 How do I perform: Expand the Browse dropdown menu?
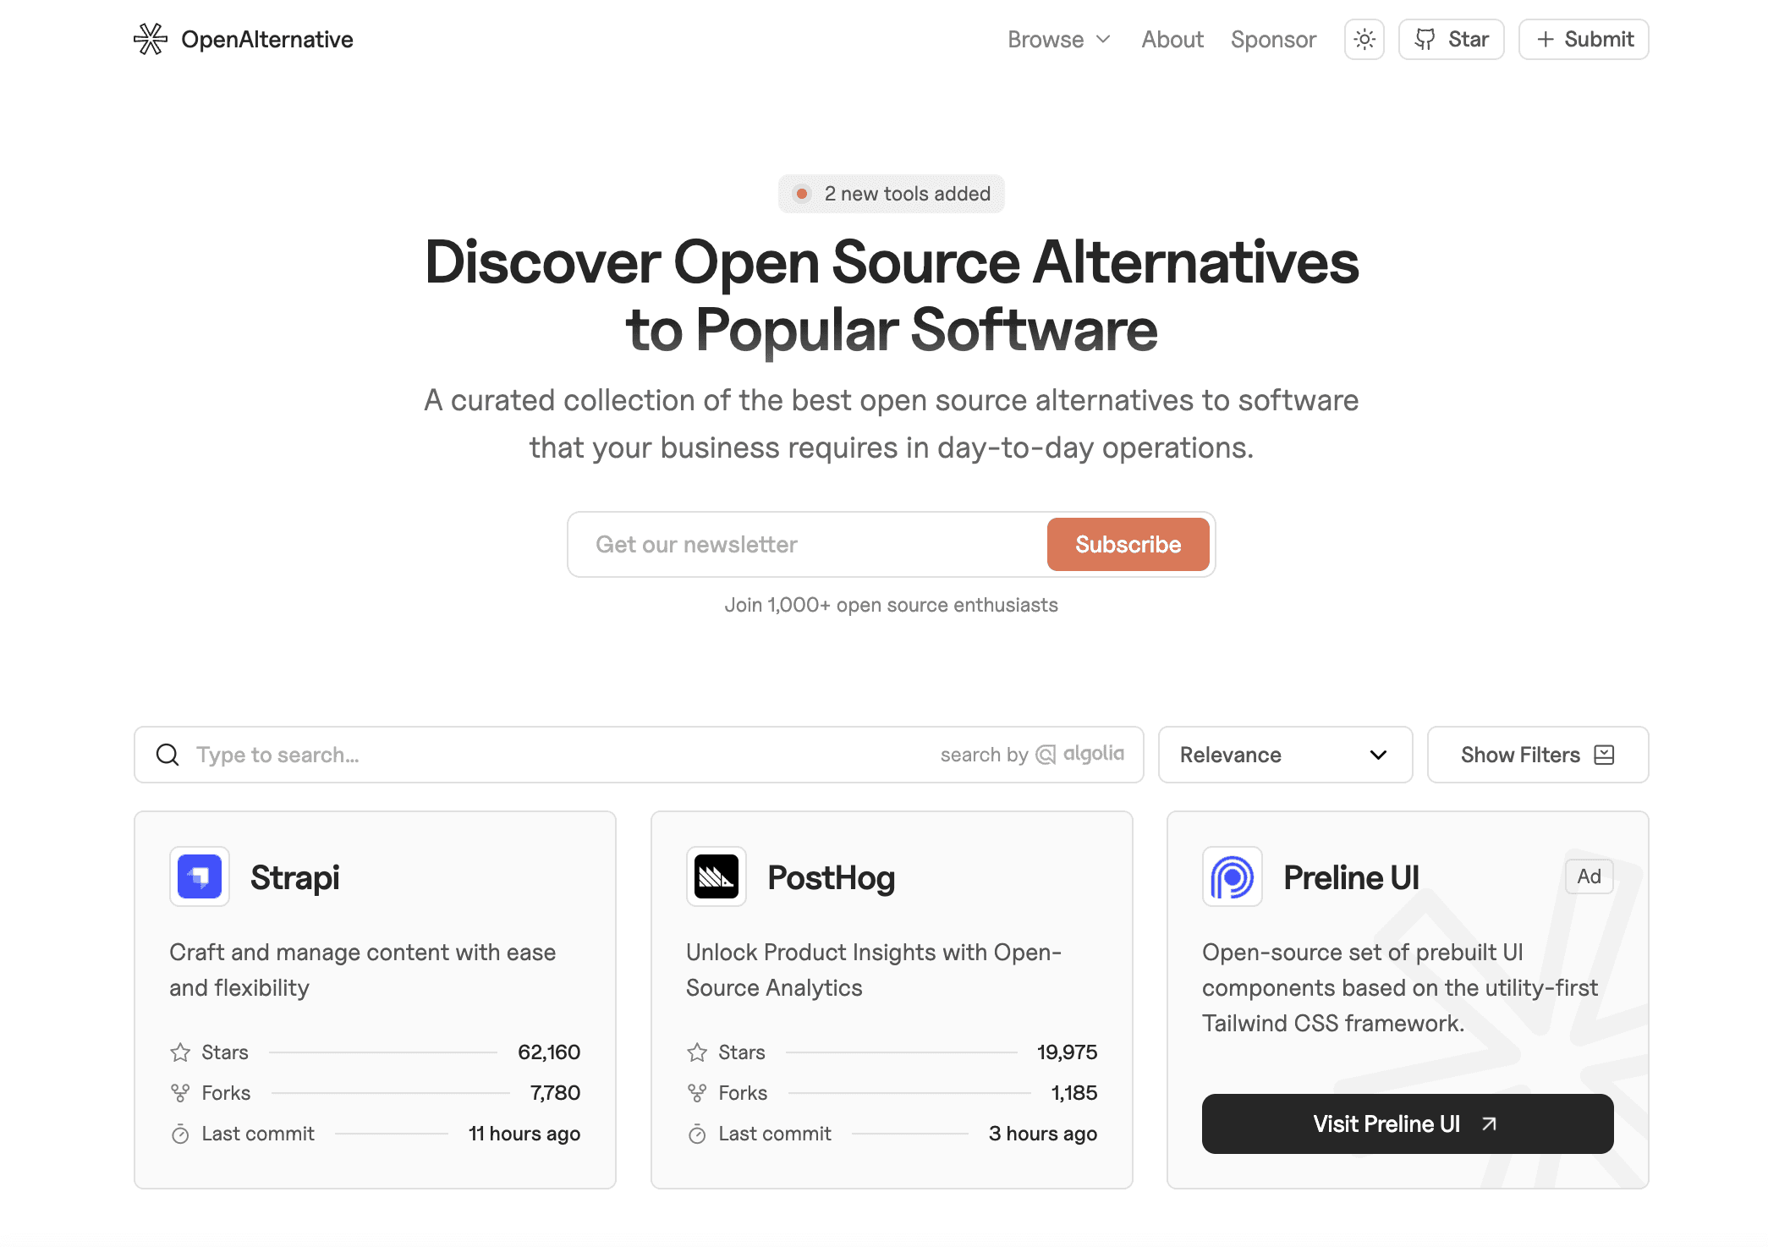1058,39
